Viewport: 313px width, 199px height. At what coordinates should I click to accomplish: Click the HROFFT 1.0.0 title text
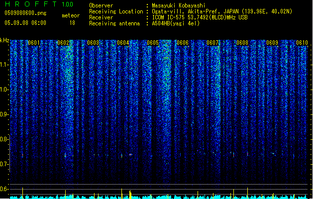pyautogui.click(x=39, y=4)
